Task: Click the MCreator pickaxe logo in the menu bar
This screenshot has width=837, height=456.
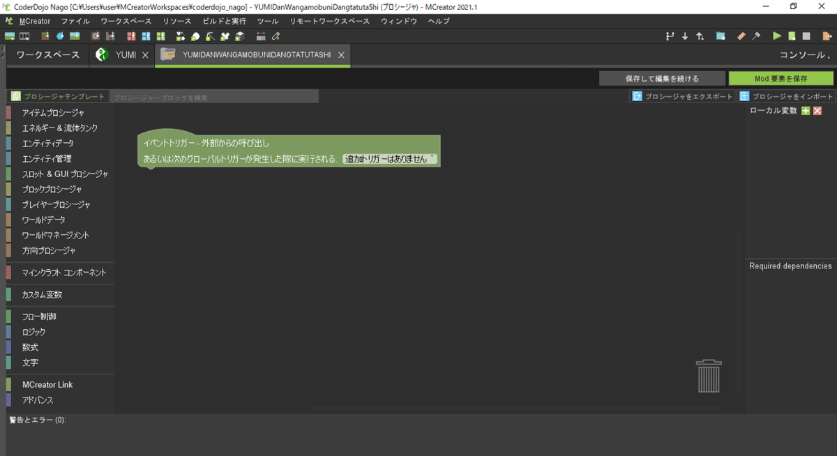Action: point(10,21)
